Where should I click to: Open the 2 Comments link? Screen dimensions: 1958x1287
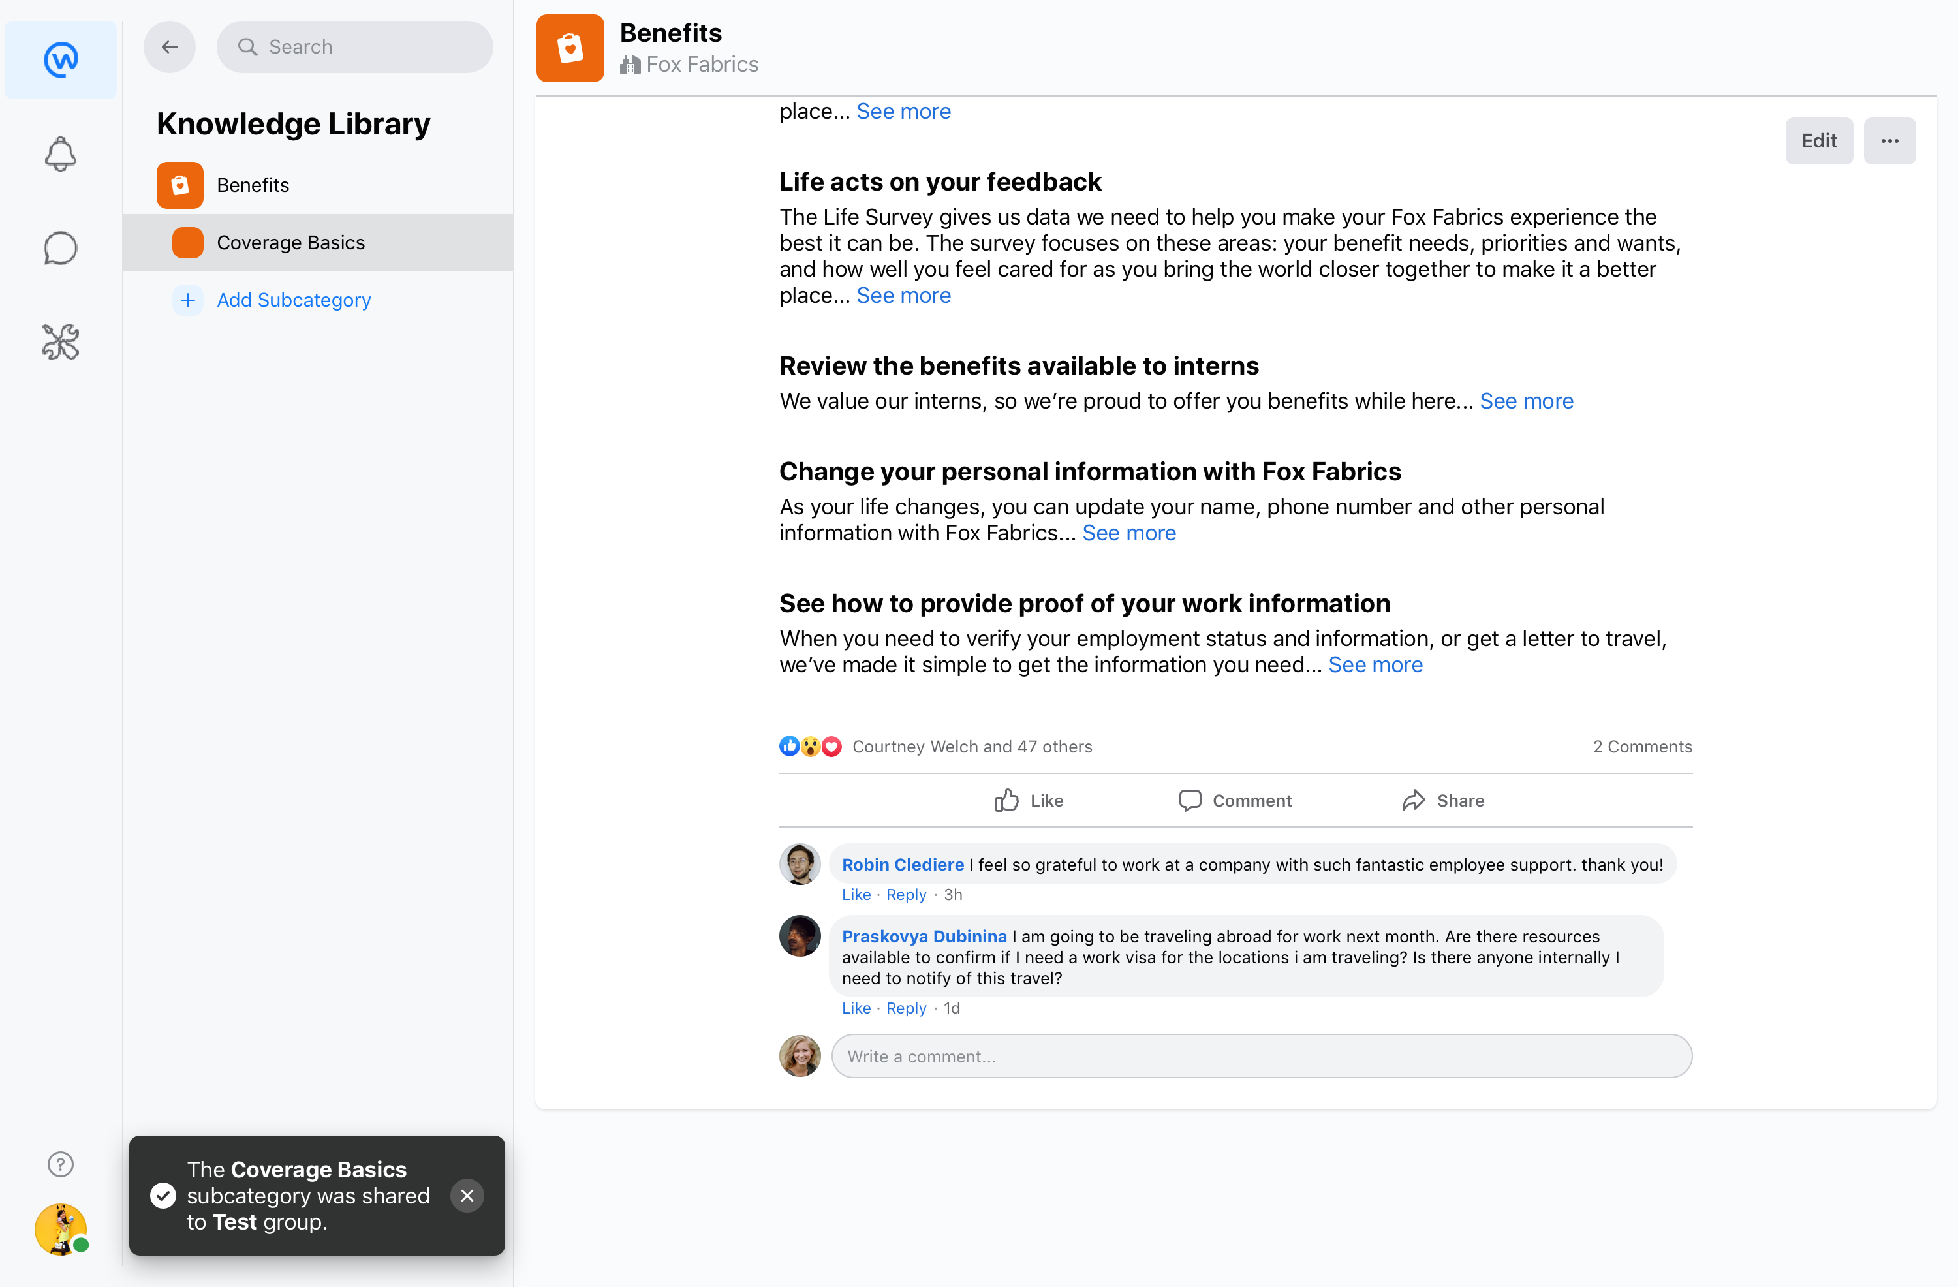click(x=1642, y=747)
